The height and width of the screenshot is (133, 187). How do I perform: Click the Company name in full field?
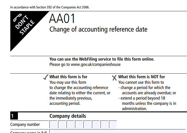pos(118,131)
